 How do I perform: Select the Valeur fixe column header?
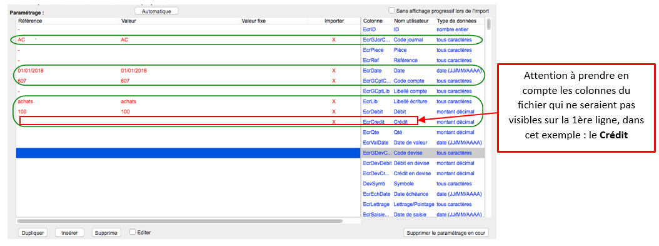tap(253, 21)
